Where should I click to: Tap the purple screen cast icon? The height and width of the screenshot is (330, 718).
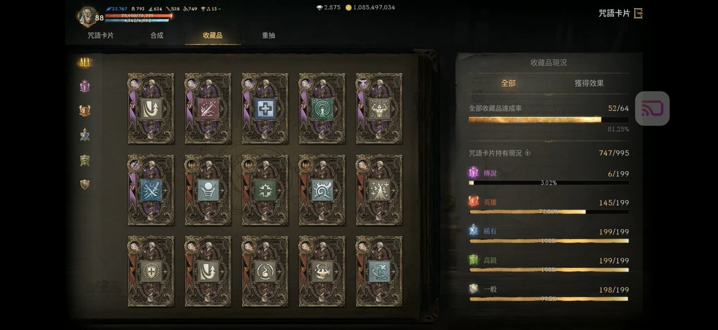pyautogui.click(x=652, y=109)
